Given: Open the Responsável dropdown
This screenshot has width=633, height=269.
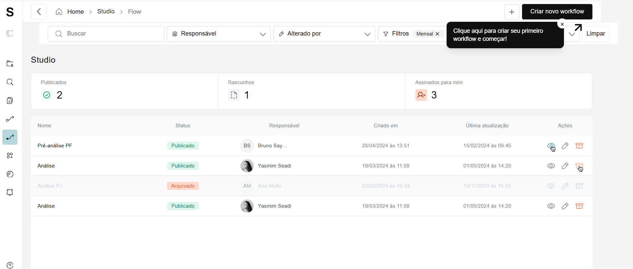Looking at the screenshot, I should coord(219,34).
